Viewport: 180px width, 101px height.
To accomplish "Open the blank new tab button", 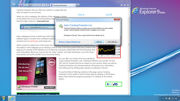I will 78,5.
